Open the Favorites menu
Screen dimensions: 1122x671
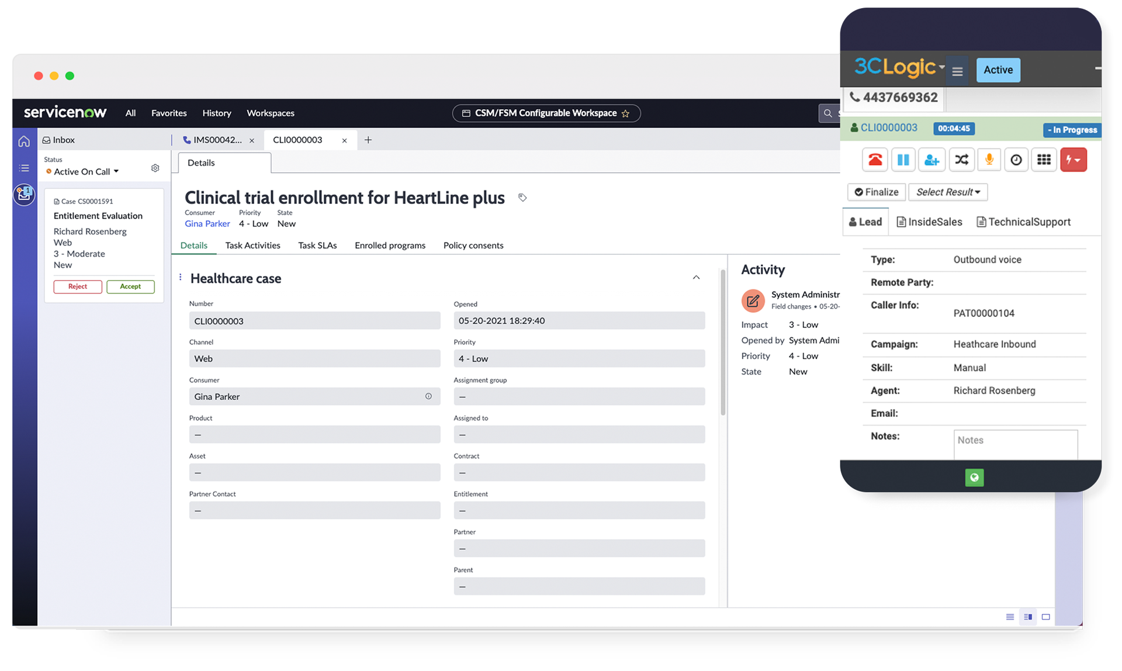pyautogui.click(x=169, y=113)
